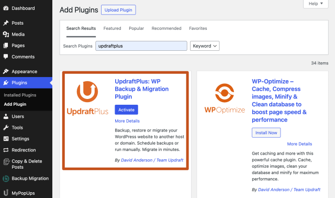Screen dimensions: 335x198
Task: Open WP-Optimize plugin title link
Action: (x=279, y=101)
